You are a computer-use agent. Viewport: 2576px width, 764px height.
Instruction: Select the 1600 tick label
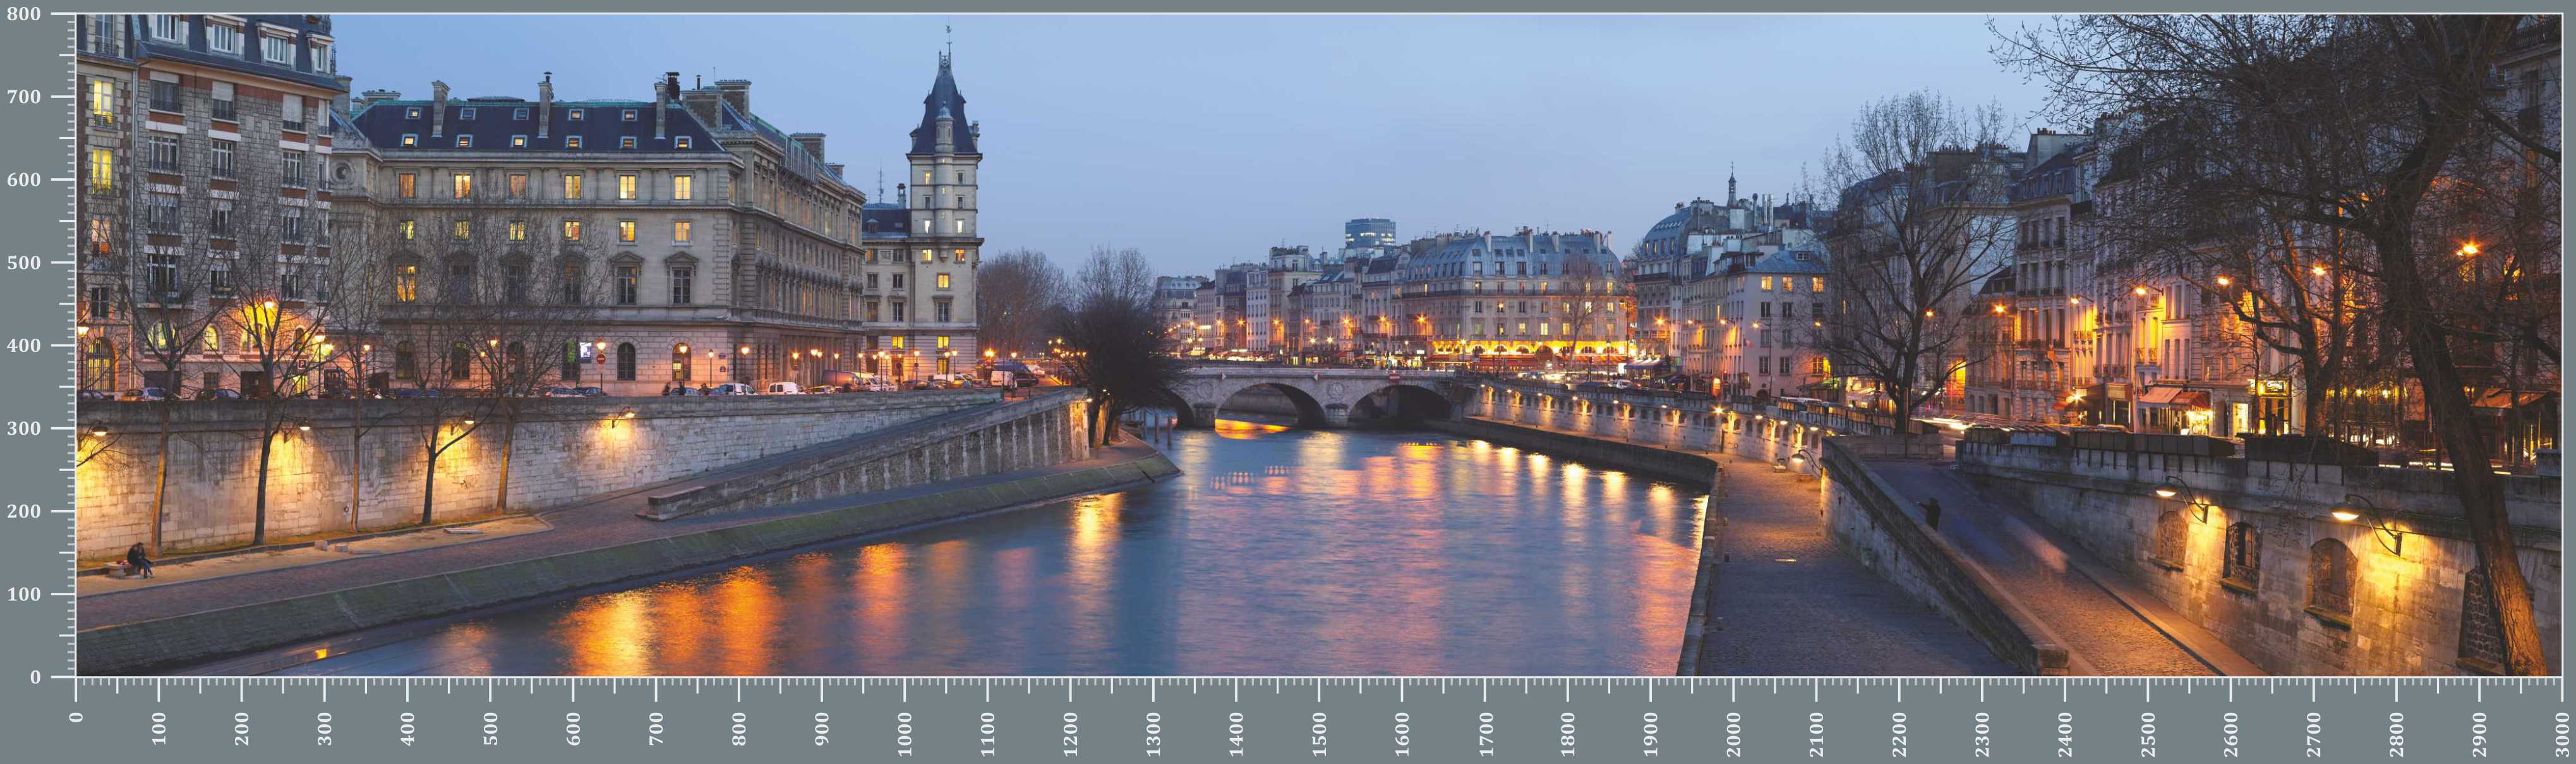coord(1402,734)
